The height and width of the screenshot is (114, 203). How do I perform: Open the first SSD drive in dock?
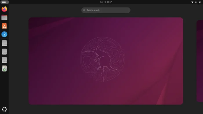coord(4,43)
